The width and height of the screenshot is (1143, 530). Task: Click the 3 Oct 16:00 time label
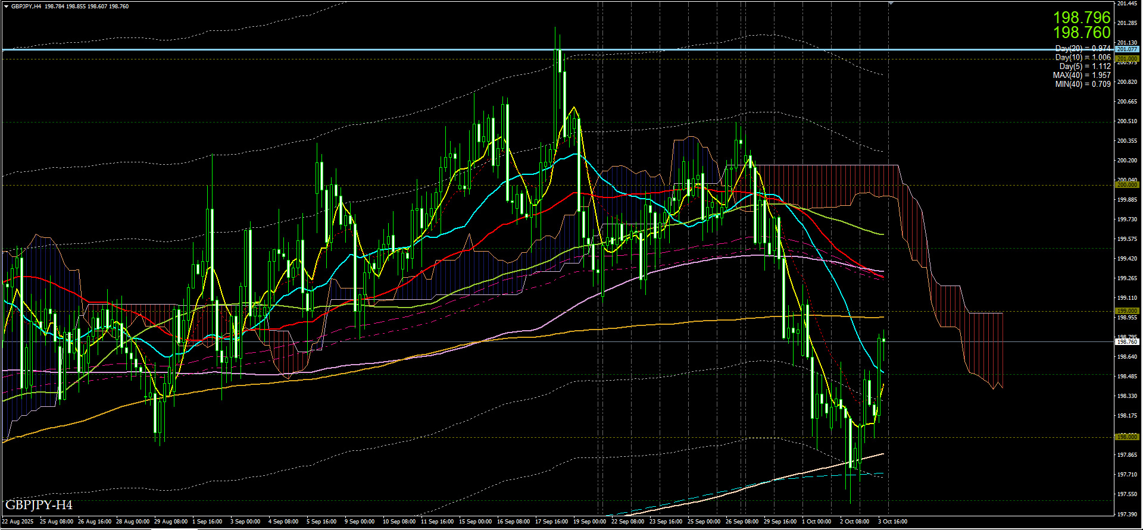tap(892, 522)
